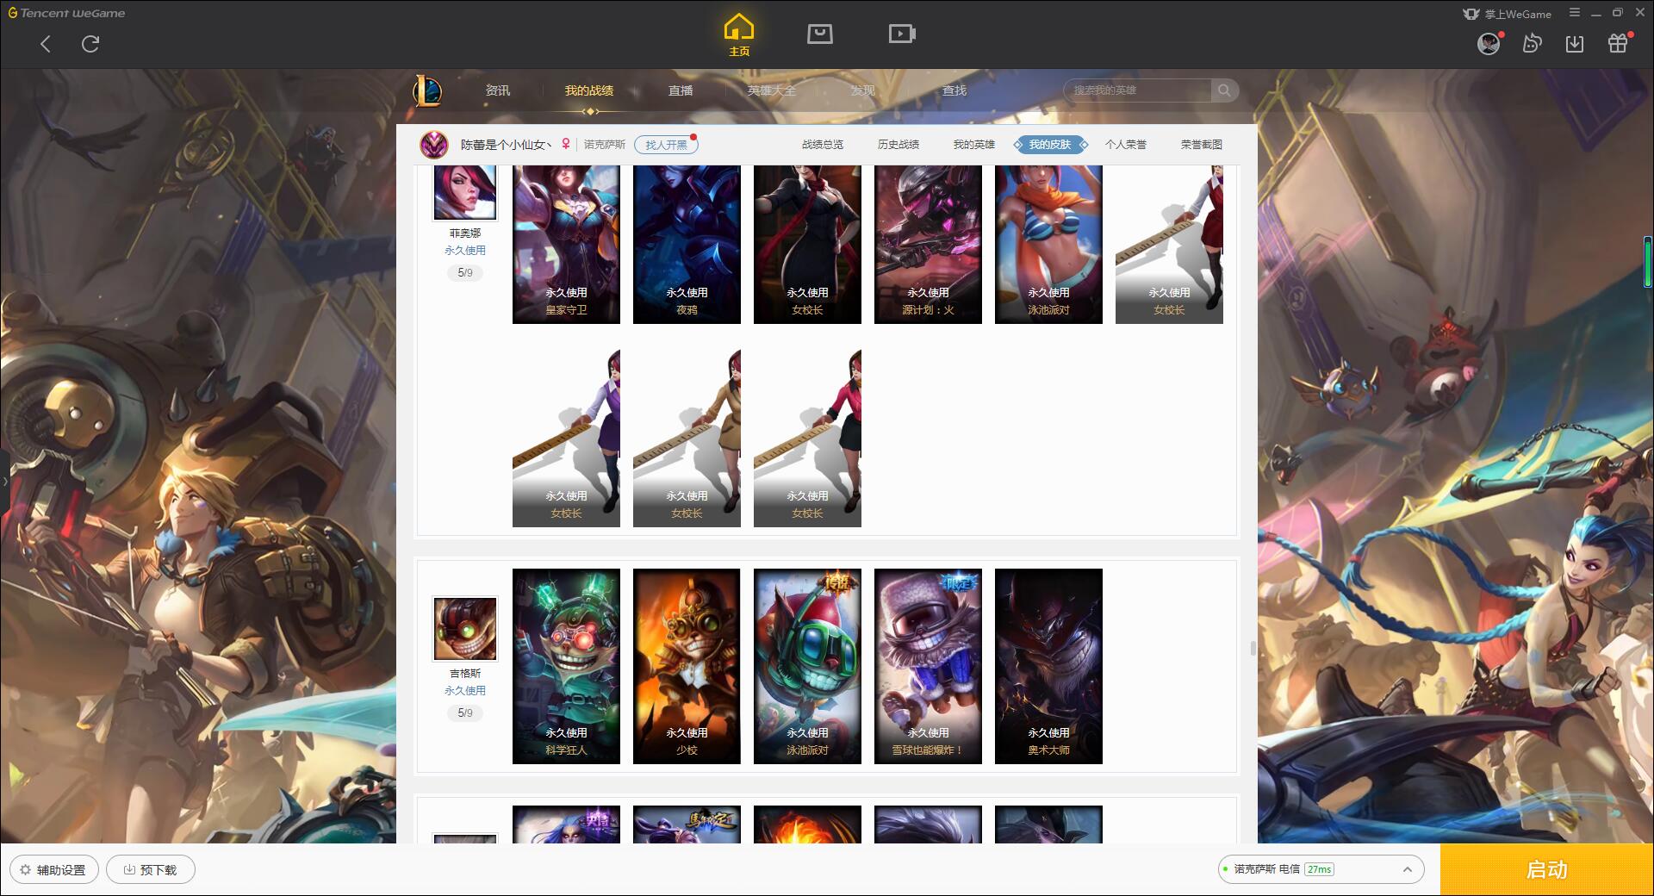Click player name 陈蕾是个小仙女
The width and height of the screenshot is (1654, 896).
tap(506, 145)
